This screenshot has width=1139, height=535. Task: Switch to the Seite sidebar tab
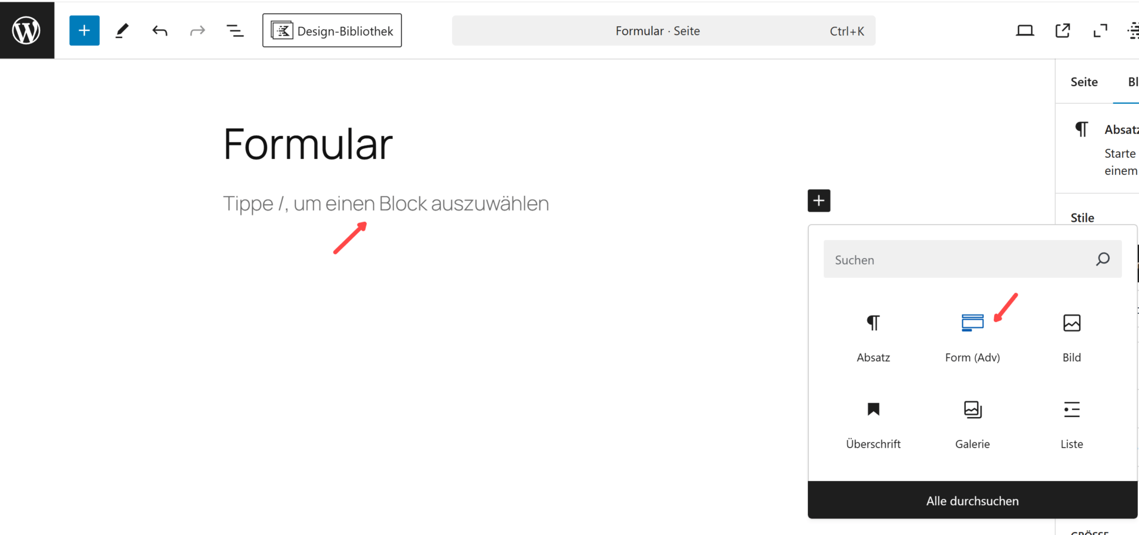[1084, 82]
